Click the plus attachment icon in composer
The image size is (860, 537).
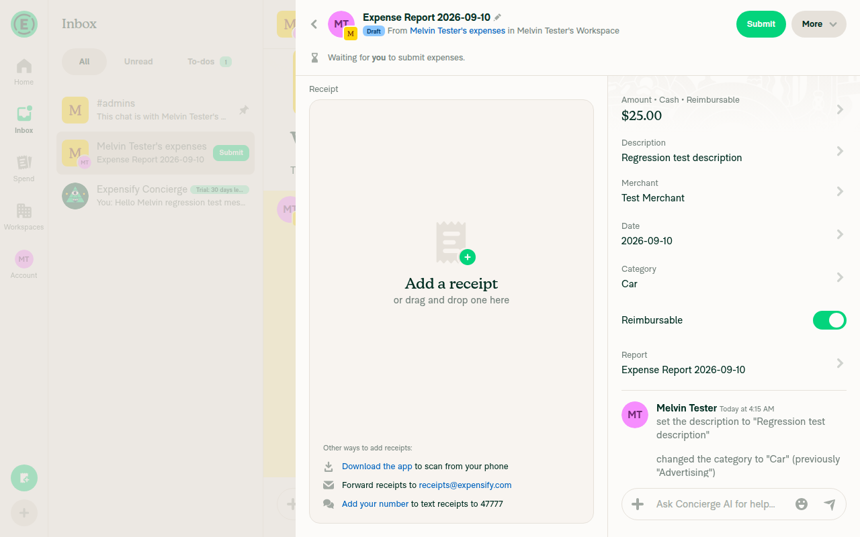click(x=638, y=504)
